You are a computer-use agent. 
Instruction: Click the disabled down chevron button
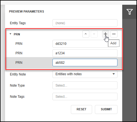[94, 34]
